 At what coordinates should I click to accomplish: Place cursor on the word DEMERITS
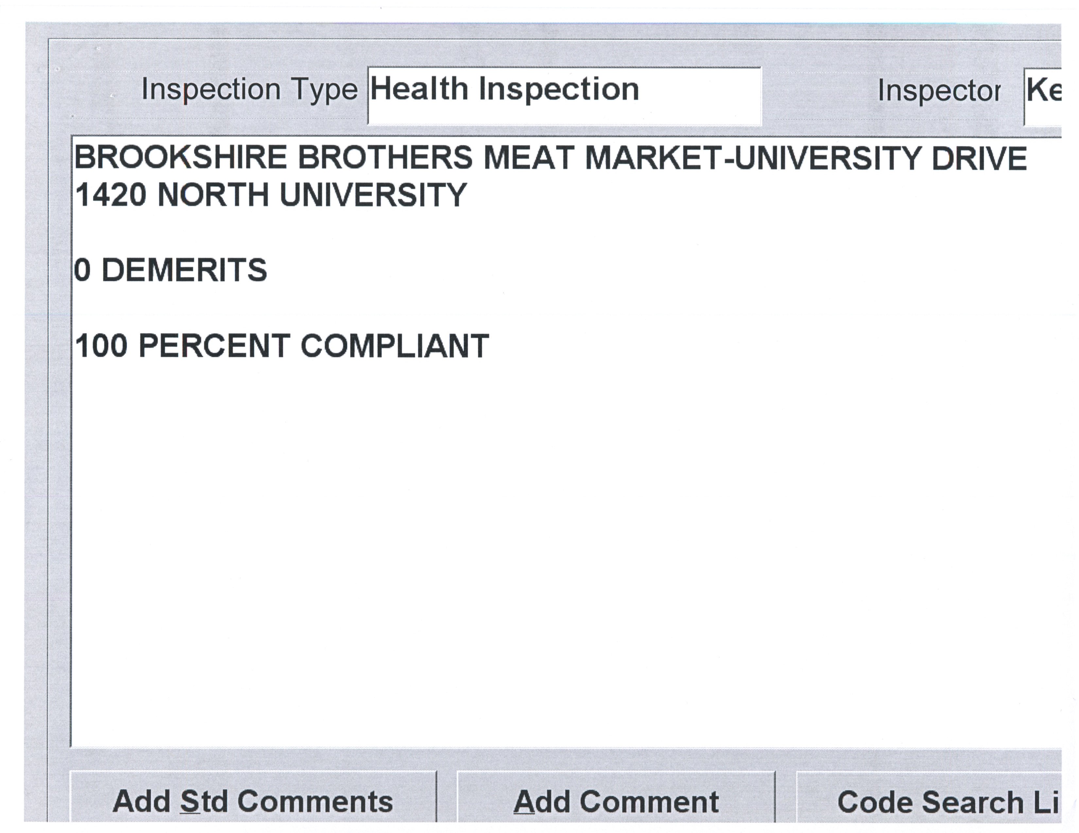[x=184, y=270]
